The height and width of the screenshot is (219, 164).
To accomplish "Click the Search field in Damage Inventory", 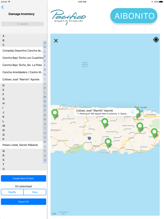I will pyautogui.click(x=22, y=24).
